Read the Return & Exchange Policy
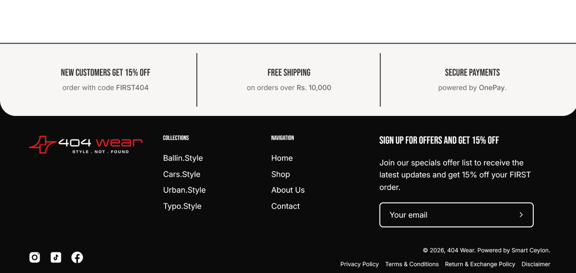 point(480,264)
